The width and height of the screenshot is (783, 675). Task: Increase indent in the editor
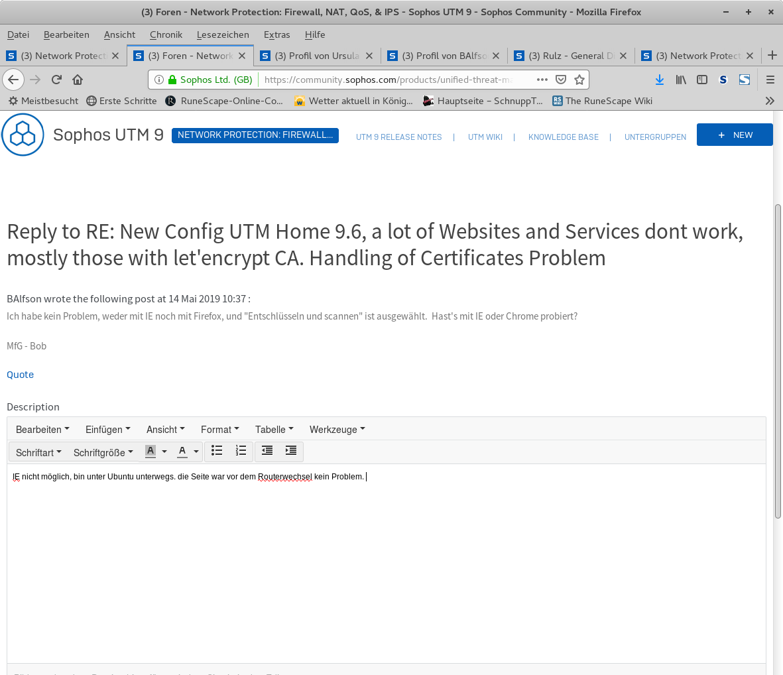(x=291, y=451)
